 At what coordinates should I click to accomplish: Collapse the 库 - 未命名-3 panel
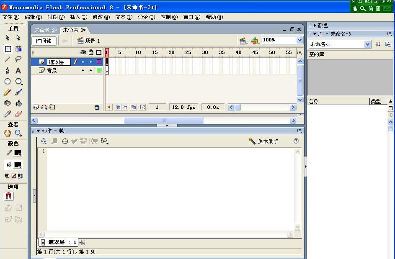click(315, 33)
